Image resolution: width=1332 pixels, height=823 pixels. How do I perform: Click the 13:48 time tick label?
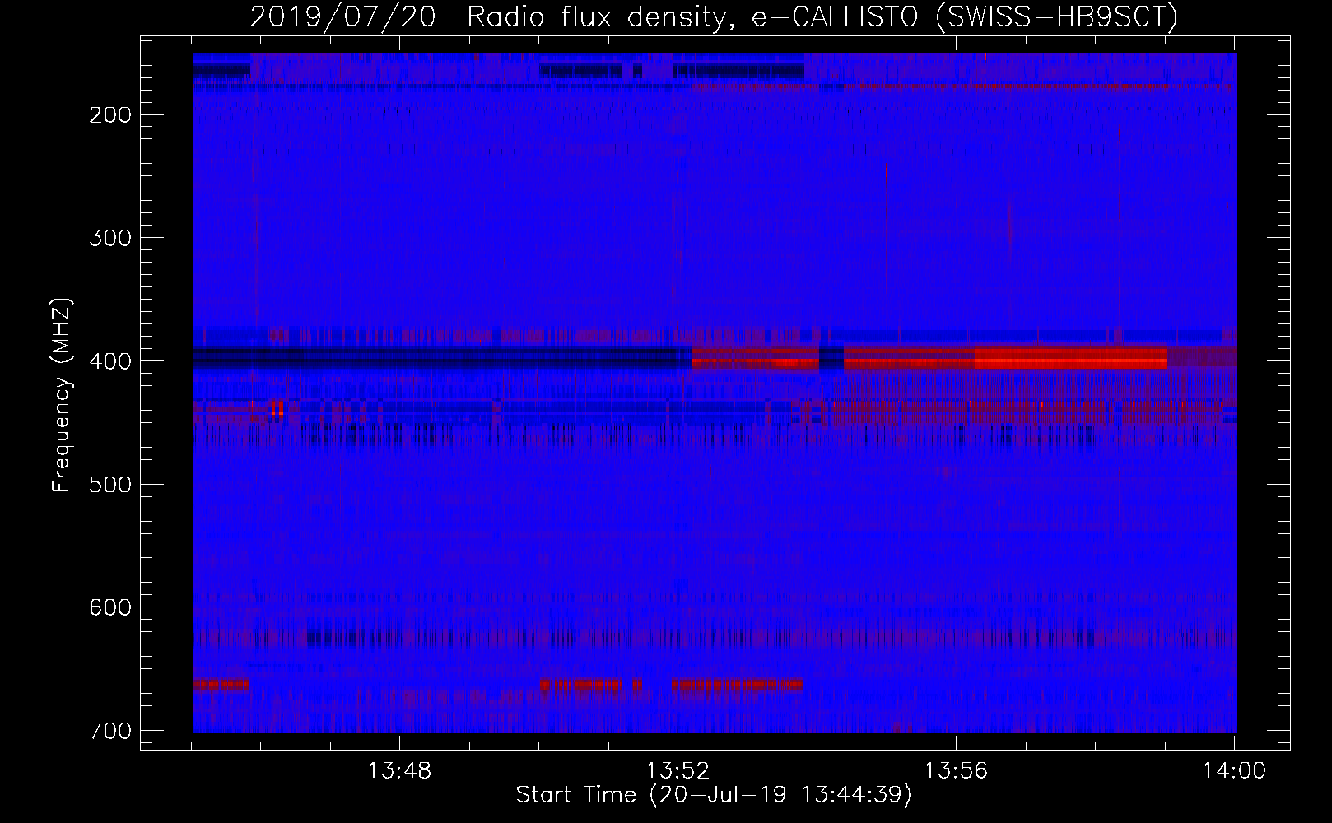pyautogui.click(x=399, y=771)
